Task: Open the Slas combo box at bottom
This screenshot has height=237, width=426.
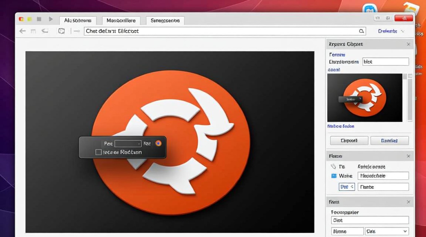Action: point(387,231)
